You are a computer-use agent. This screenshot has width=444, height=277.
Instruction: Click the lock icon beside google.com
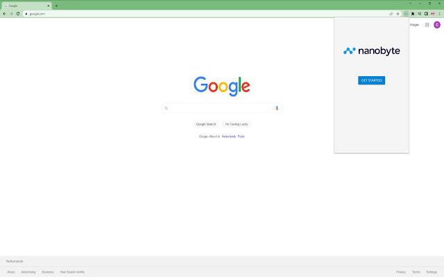click(26, 14)
